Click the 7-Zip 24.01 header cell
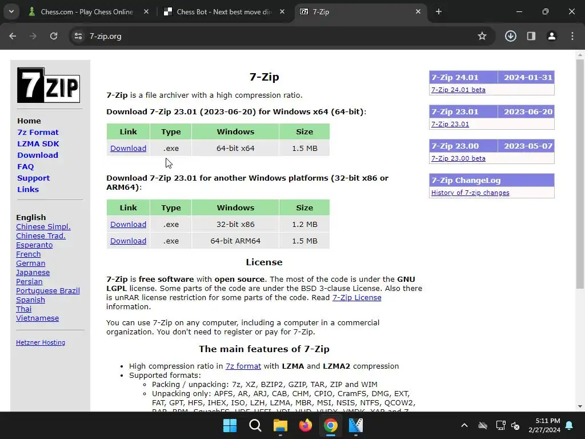This screenshot has width=585, height=439. [x=463, y=77]
